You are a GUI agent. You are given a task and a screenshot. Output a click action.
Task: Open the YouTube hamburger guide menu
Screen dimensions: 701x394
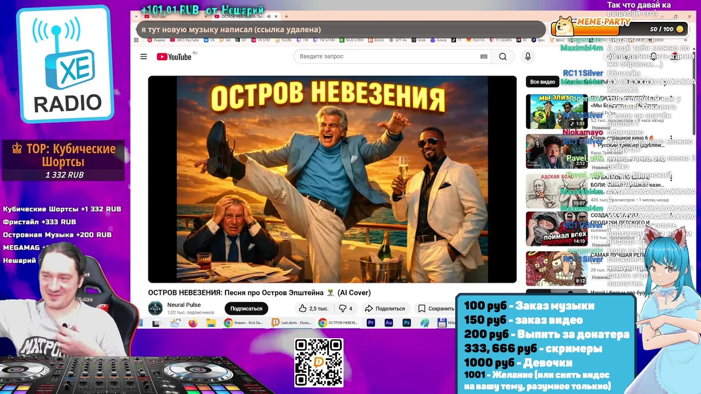coord(143,57)
